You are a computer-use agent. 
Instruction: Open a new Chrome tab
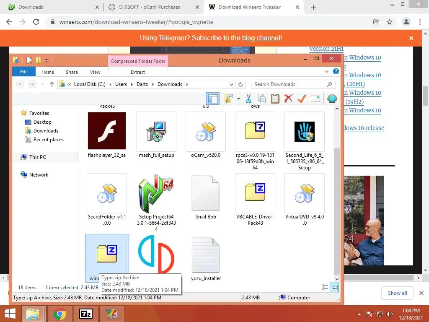pyautogui.click(x=313, y=7)
